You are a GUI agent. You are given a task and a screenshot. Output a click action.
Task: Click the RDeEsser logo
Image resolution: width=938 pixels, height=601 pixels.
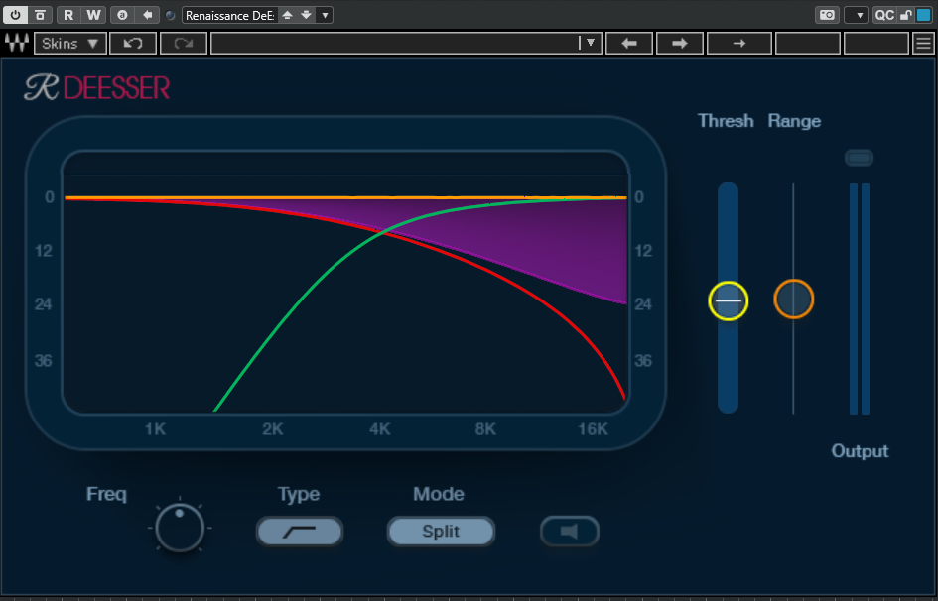pyautogui.click(x=97, y=88)
